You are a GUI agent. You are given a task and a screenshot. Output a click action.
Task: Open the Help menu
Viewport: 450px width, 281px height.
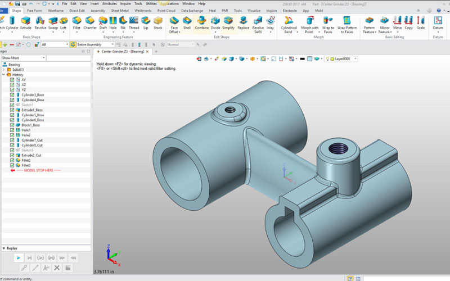[x=202, y=4]
